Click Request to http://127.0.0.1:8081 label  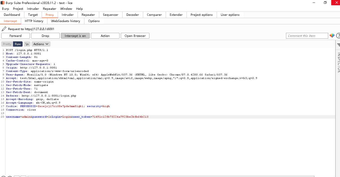(31, 29)
